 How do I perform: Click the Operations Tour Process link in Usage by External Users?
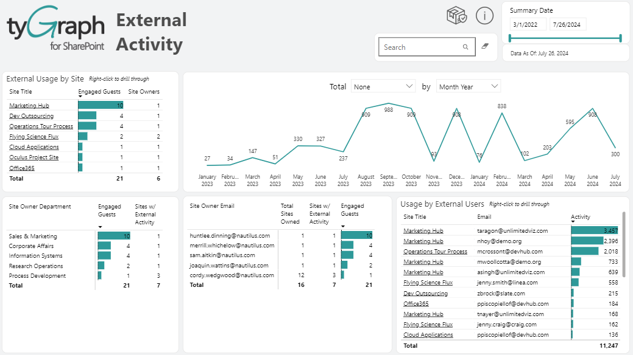point(435,252)
